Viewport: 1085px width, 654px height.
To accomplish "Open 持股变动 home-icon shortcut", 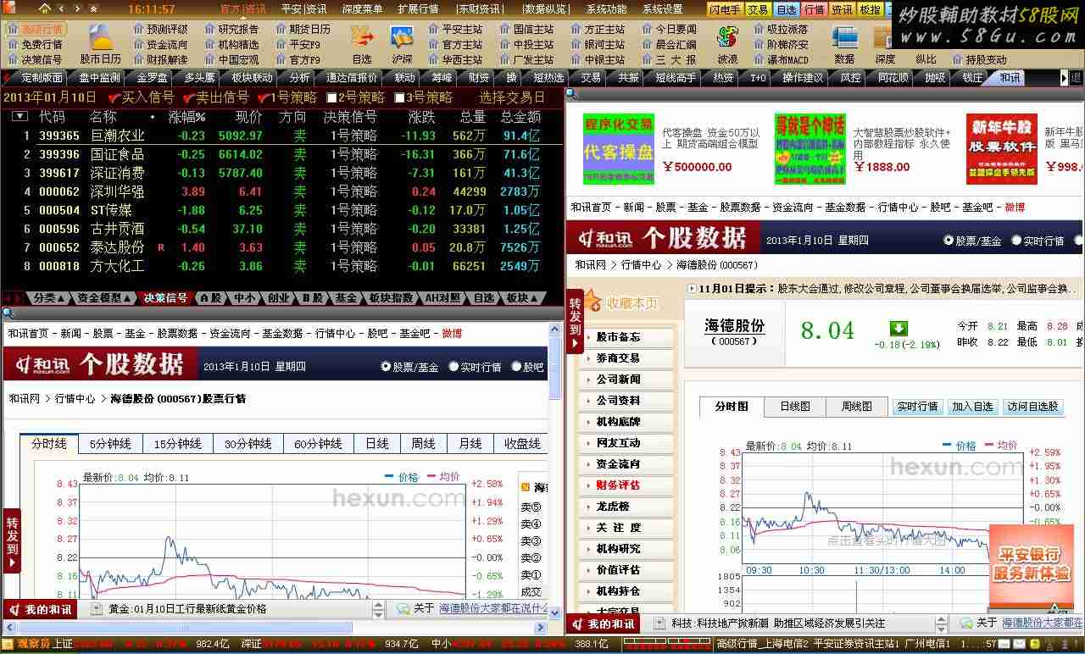I will [x=979, y=59].
